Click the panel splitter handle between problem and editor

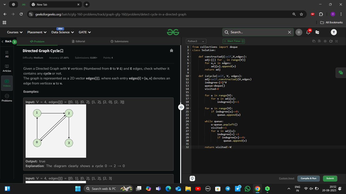click(181, 107)
